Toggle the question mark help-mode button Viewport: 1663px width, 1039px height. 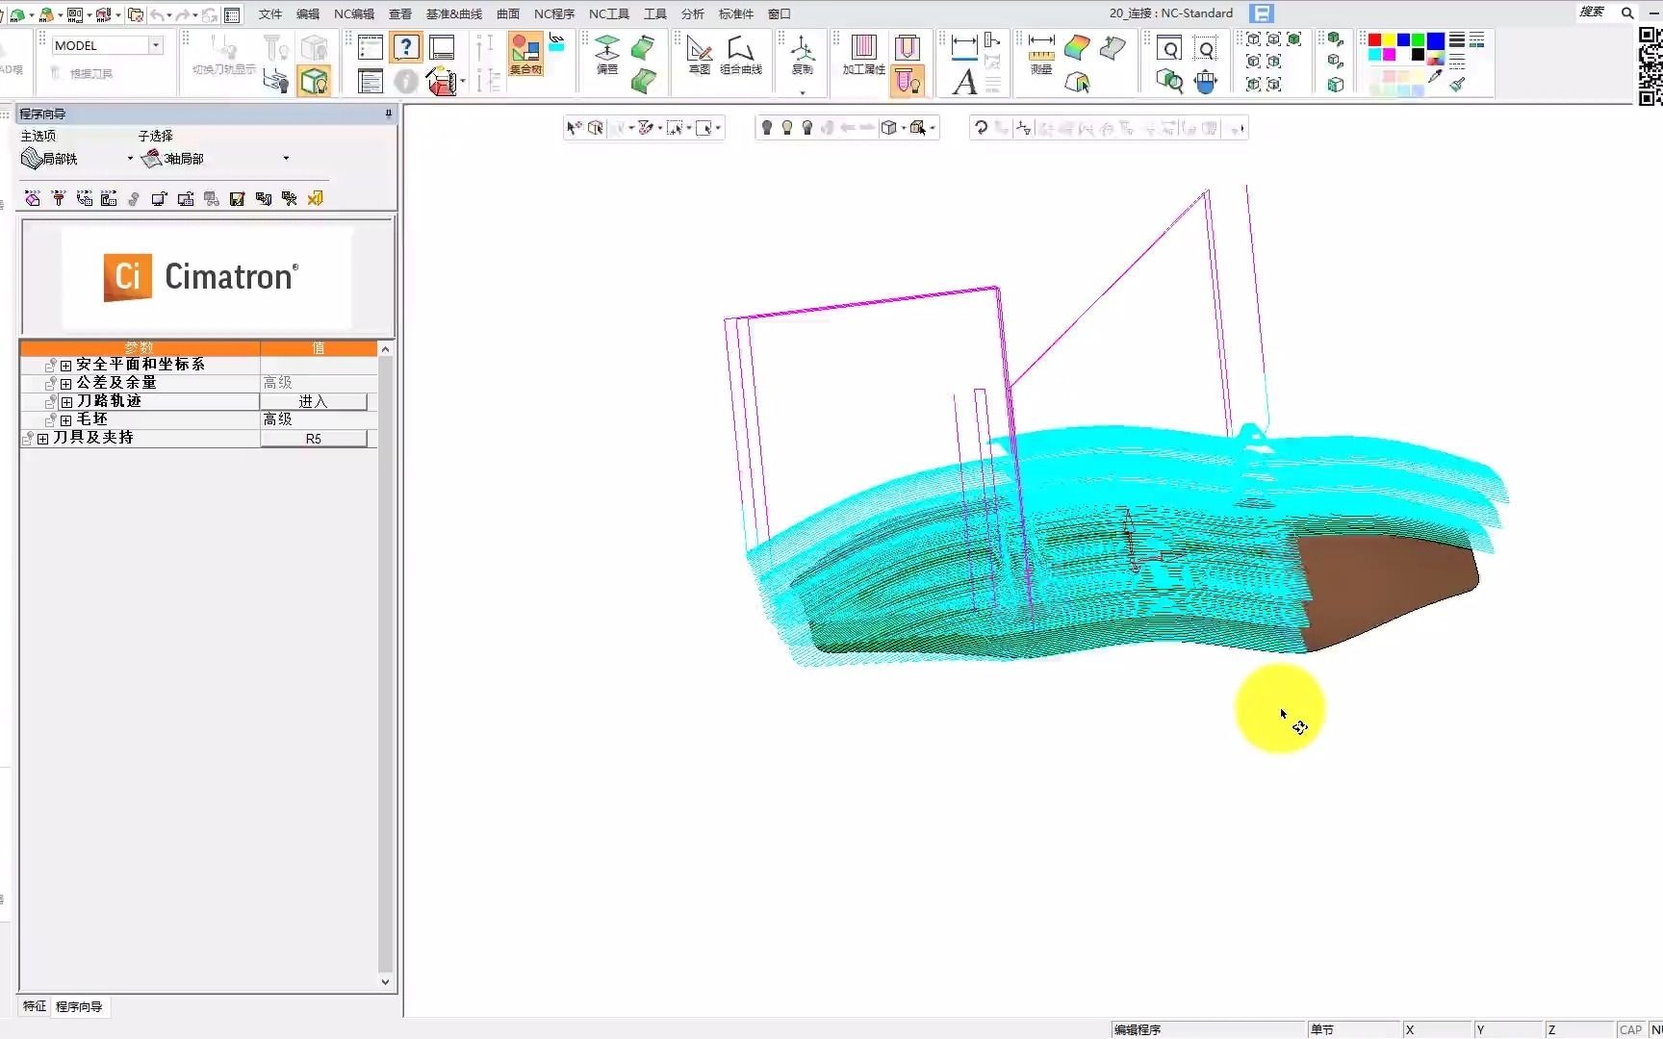point(406,47)
